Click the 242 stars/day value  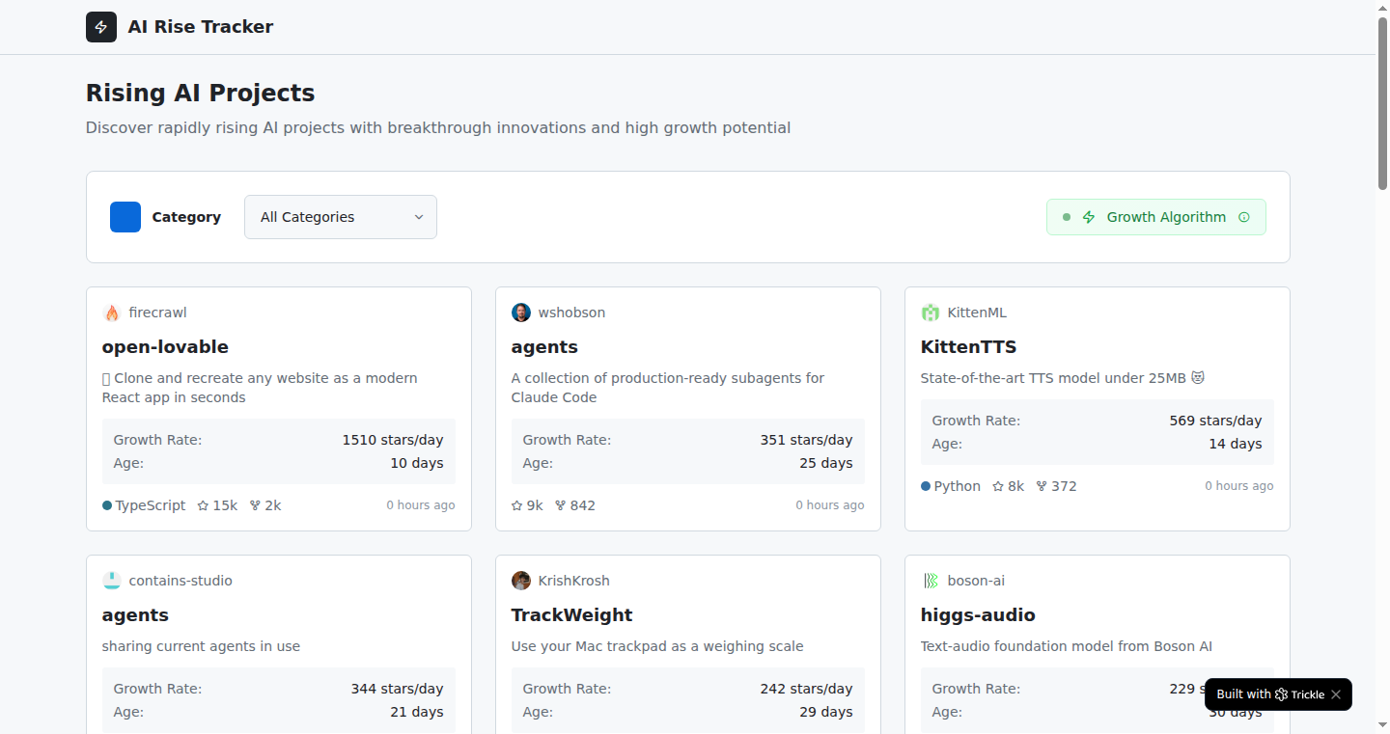click(806, 689)
